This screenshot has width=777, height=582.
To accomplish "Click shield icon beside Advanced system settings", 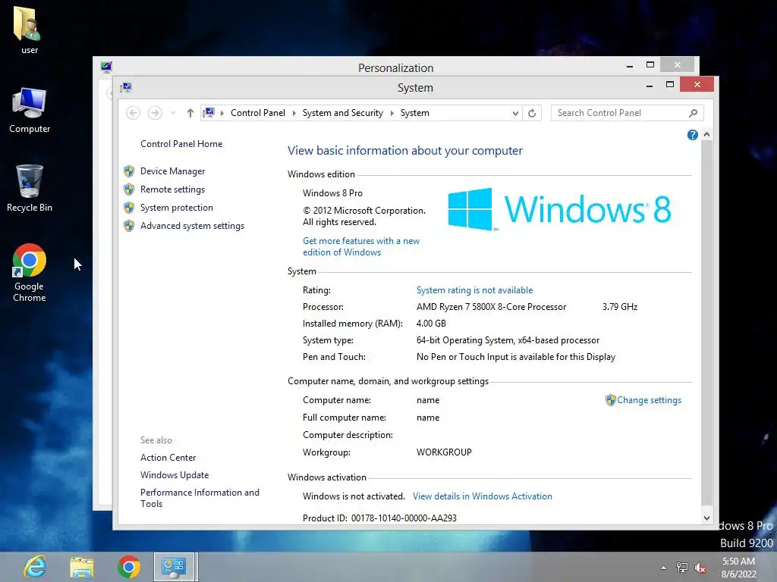I will coord(129,226).
